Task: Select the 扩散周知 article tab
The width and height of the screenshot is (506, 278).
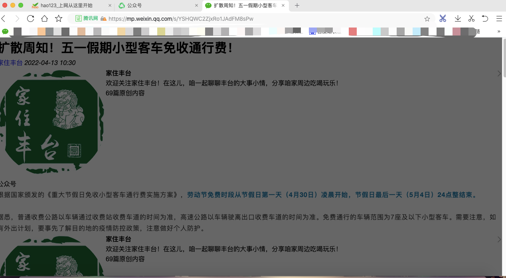Action: (246, 6)
